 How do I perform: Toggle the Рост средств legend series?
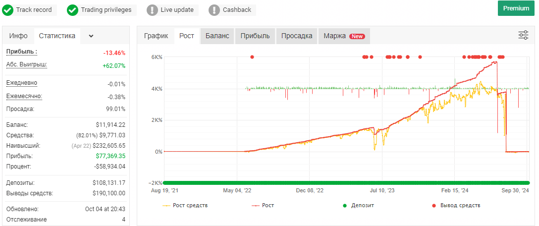[x=185, y=206]
